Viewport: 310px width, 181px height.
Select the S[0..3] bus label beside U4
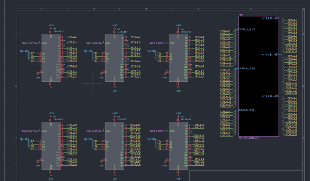coord(24,51)
